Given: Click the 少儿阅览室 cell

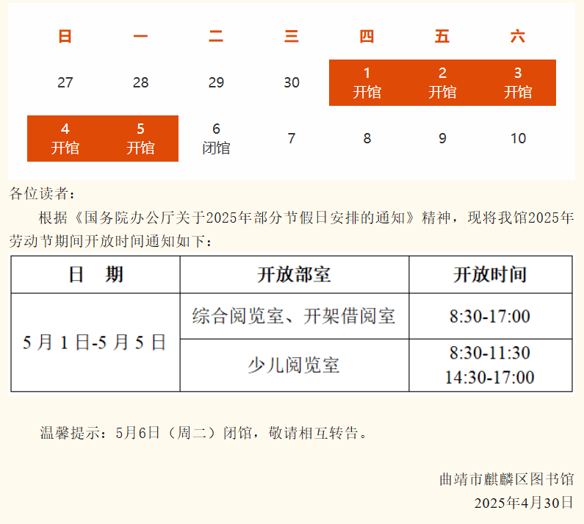Looking at the screenshot, I should [x=295, y=365].
